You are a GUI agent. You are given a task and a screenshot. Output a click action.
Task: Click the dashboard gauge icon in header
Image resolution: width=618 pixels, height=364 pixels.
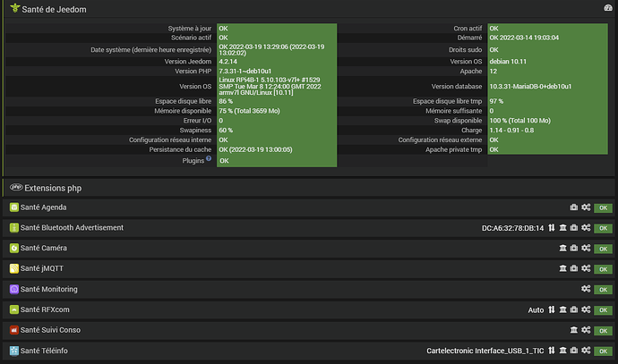608,8
